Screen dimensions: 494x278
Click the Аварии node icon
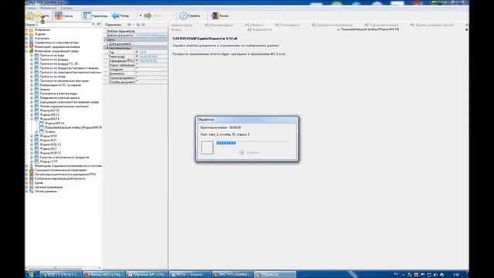click(36, 90)
